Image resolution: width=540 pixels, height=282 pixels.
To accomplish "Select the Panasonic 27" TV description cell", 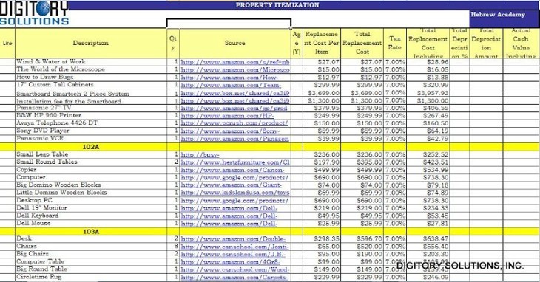I will 91,108.
